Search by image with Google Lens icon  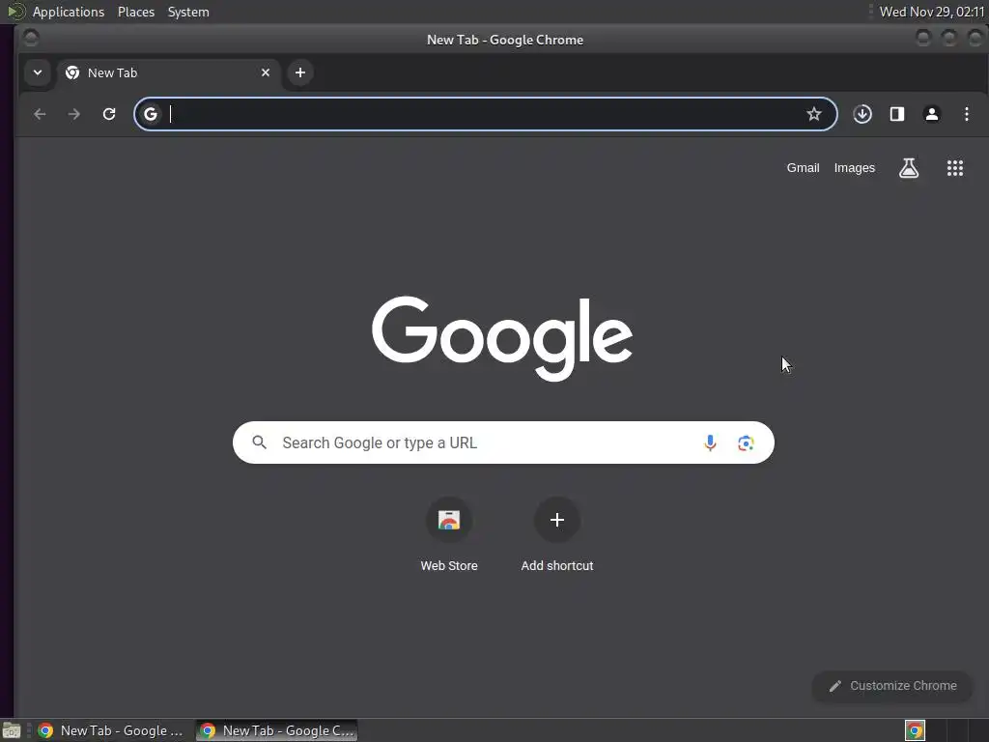tap(746, 442)
